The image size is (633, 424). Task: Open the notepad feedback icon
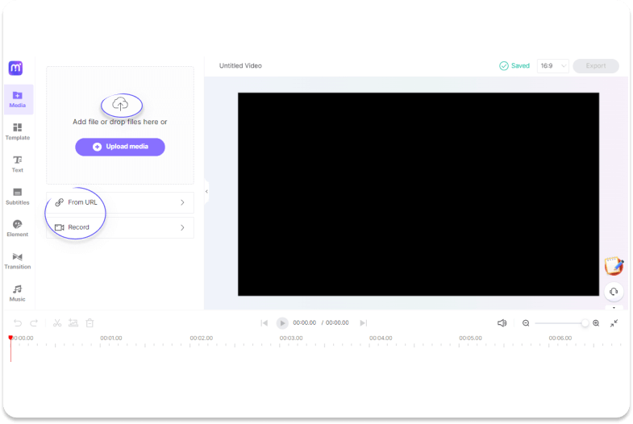coord(614,266)
